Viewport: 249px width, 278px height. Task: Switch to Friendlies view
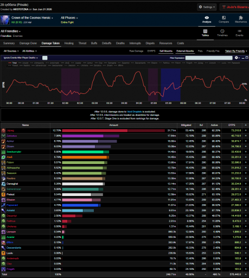(x=6, y=36)
